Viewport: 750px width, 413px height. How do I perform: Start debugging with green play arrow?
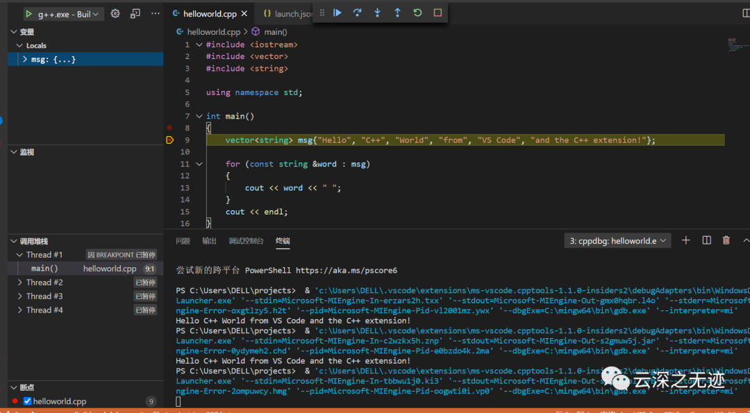[x=30, y=15]
